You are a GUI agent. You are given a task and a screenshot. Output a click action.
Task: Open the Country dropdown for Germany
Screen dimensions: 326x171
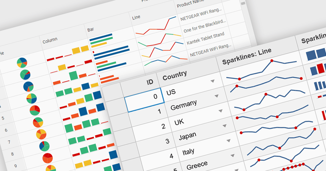pyautogui.click(x=217, y=96)
